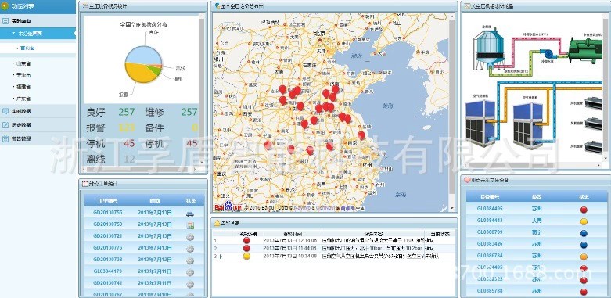Screen dimensions: 611x298
Task: Expand the 广东省 tree node arrow
Action: (x=13, y=99)
